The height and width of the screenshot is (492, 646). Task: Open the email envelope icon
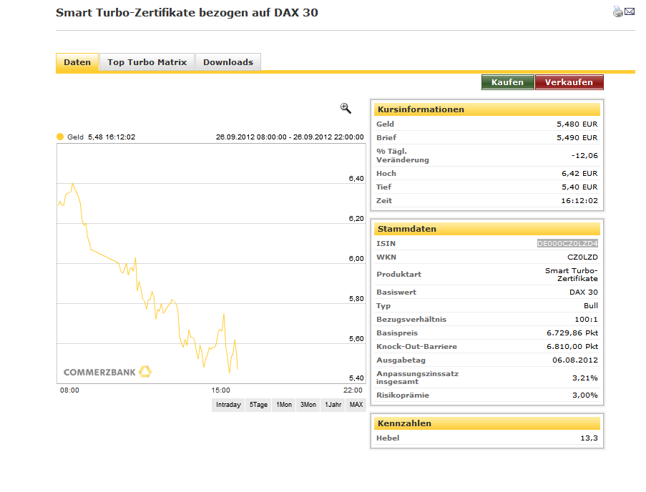pyautogui.click(x=631, y=11)
